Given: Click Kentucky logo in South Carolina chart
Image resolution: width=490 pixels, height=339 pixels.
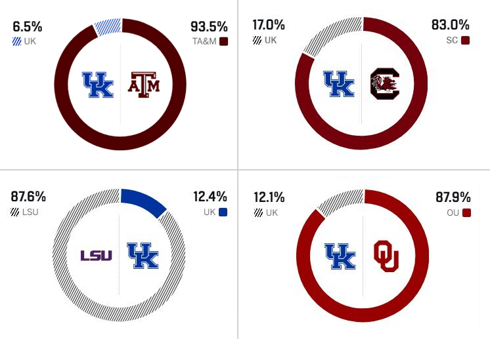Looking at the screenshot, I should 339,84.
